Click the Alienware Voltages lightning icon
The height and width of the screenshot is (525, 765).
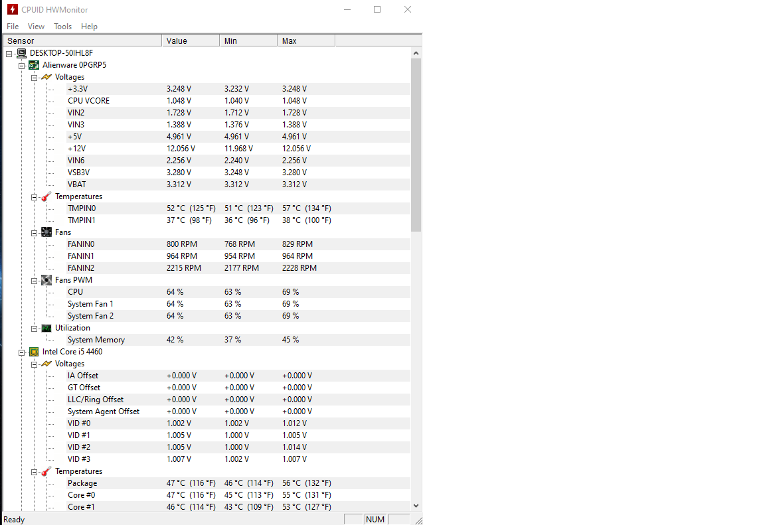click(46, 77)
